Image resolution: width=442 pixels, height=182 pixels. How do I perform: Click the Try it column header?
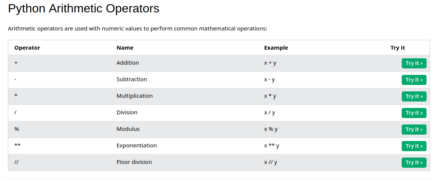click(398, 48)
